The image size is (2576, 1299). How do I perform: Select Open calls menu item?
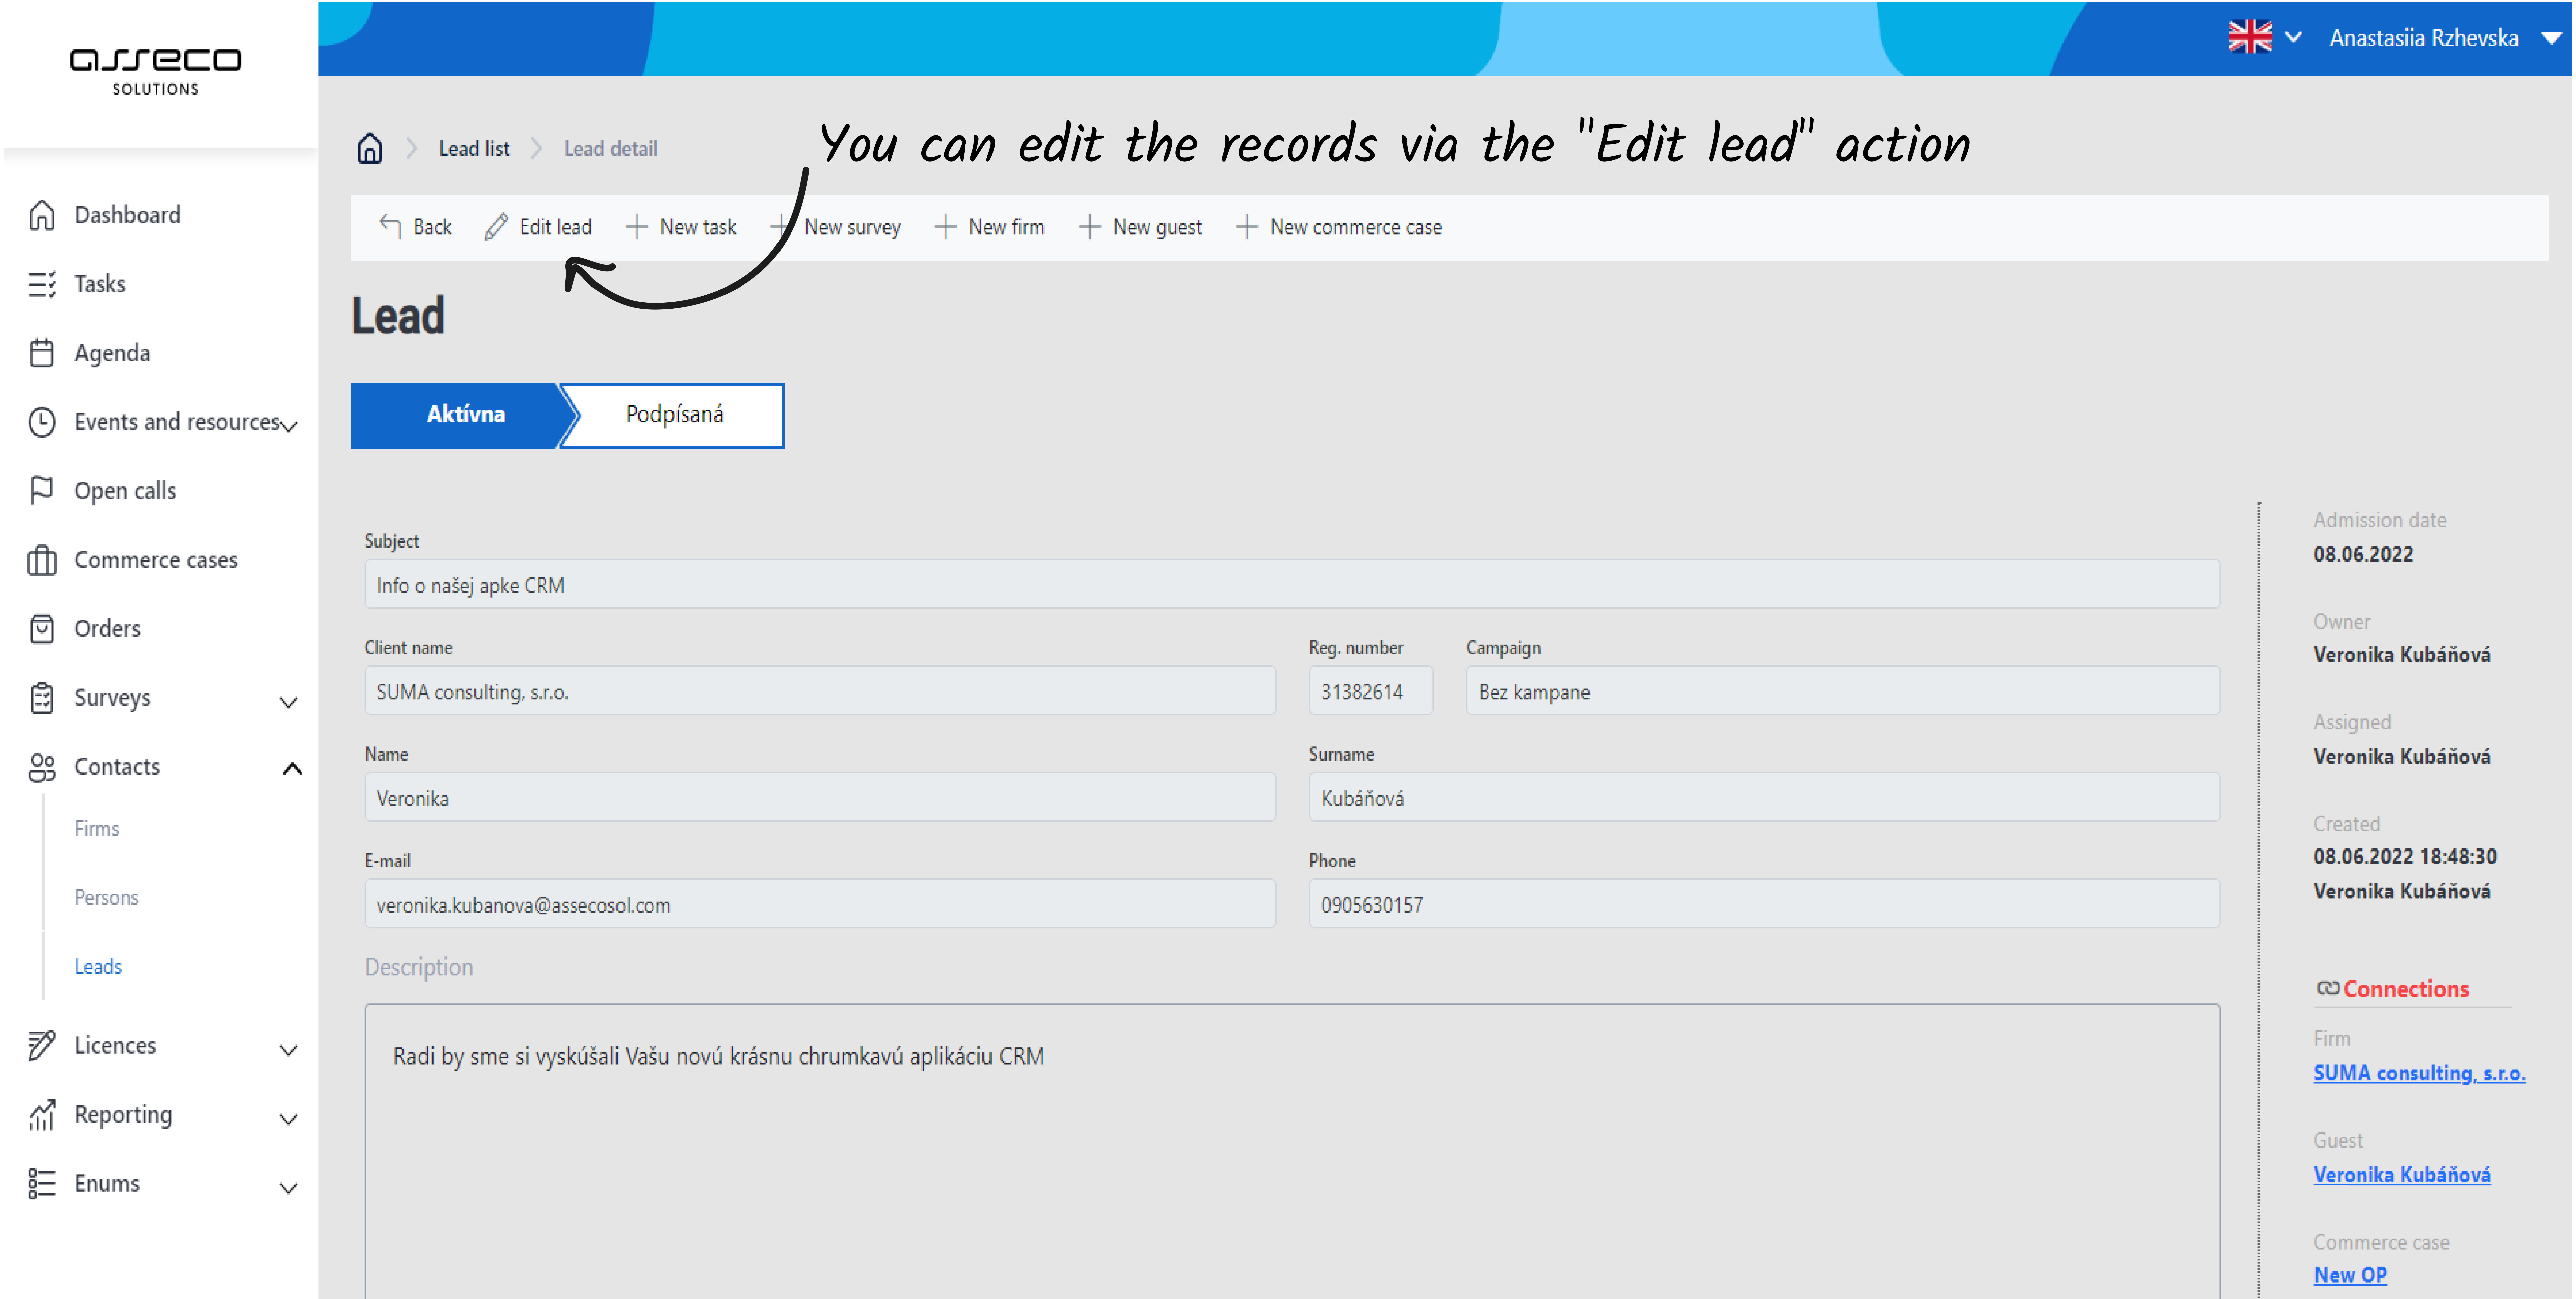125,491
